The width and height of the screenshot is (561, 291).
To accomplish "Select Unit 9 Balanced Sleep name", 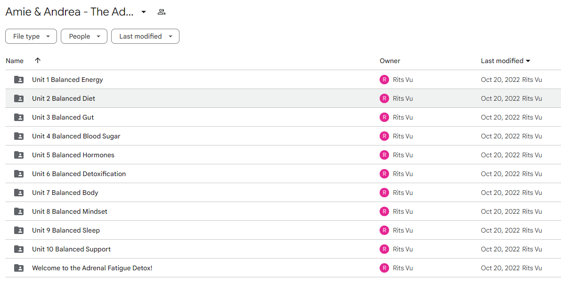I will [66, 230].
